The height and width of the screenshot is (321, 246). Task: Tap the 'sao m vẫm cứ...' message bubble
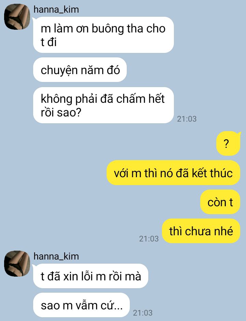pos(81,305)
